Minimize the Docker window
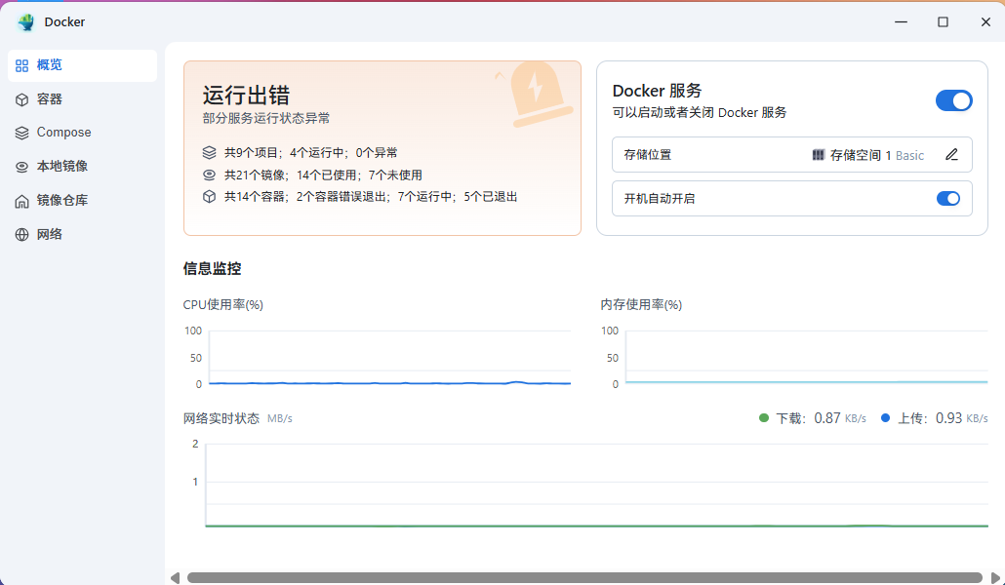 tap(901, 21)
